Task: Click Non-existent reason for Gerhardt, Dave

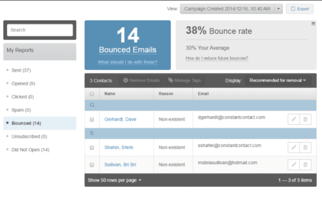Action: (172, 119)
